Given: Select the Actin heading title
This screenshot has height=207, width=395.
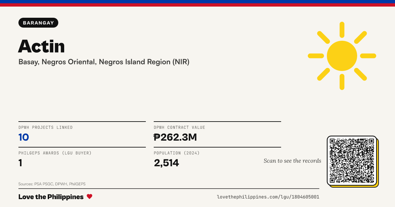Looking at the screenshot, I should tap(41, 46).
